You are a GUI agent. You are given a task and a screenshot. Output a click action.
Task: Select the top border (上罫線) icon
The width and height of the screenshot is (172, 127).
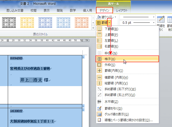(x=100, y=35)
